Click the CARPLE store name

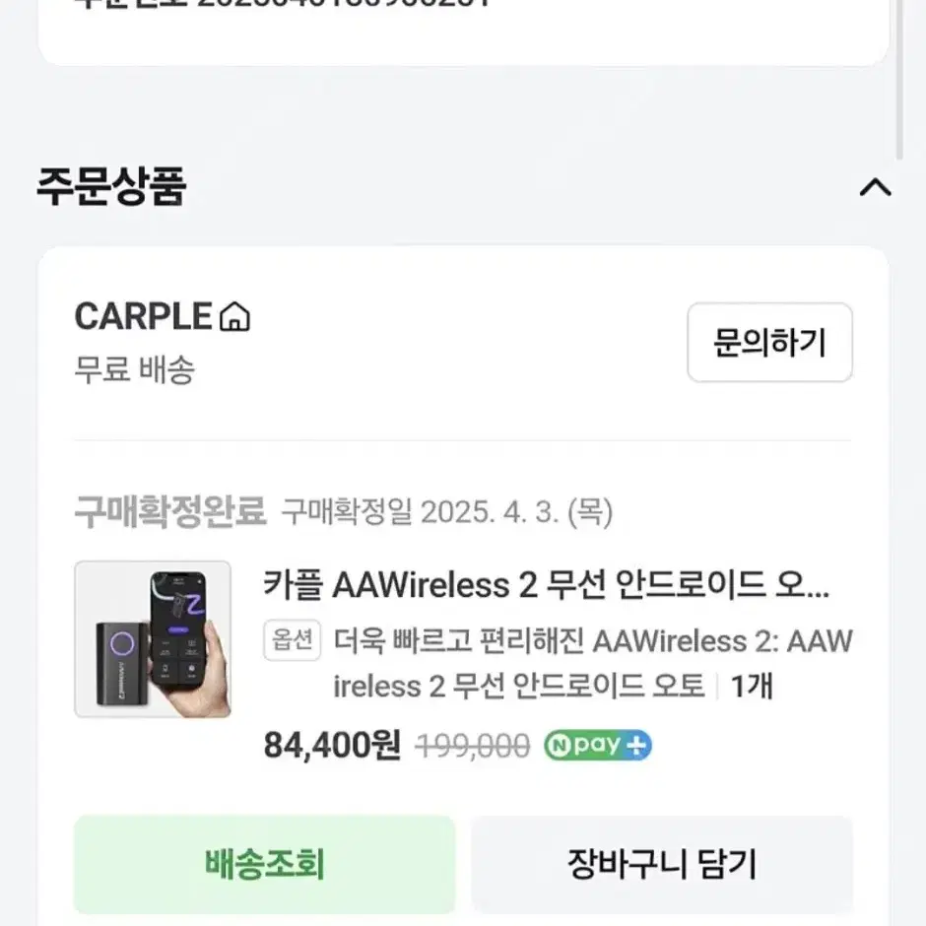144,315
